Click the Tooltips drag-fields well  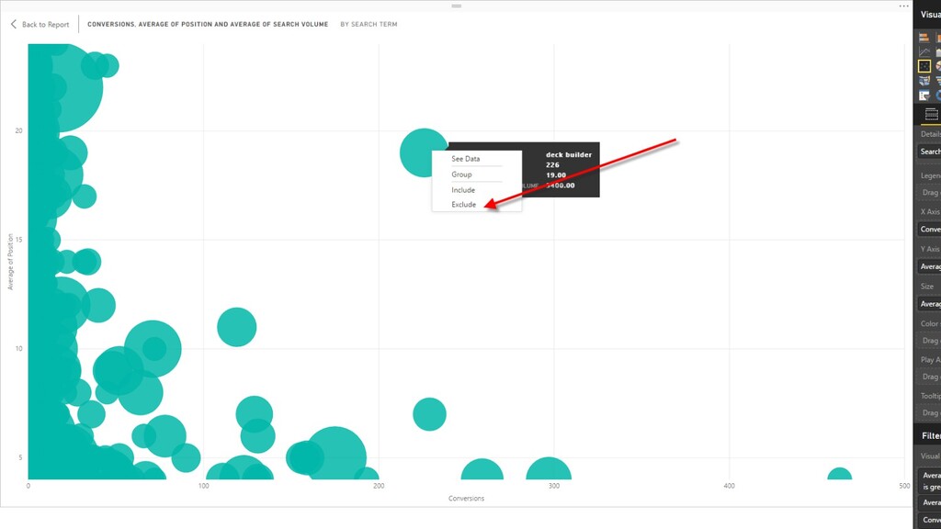pyautogui.click(x=930, y=412)
